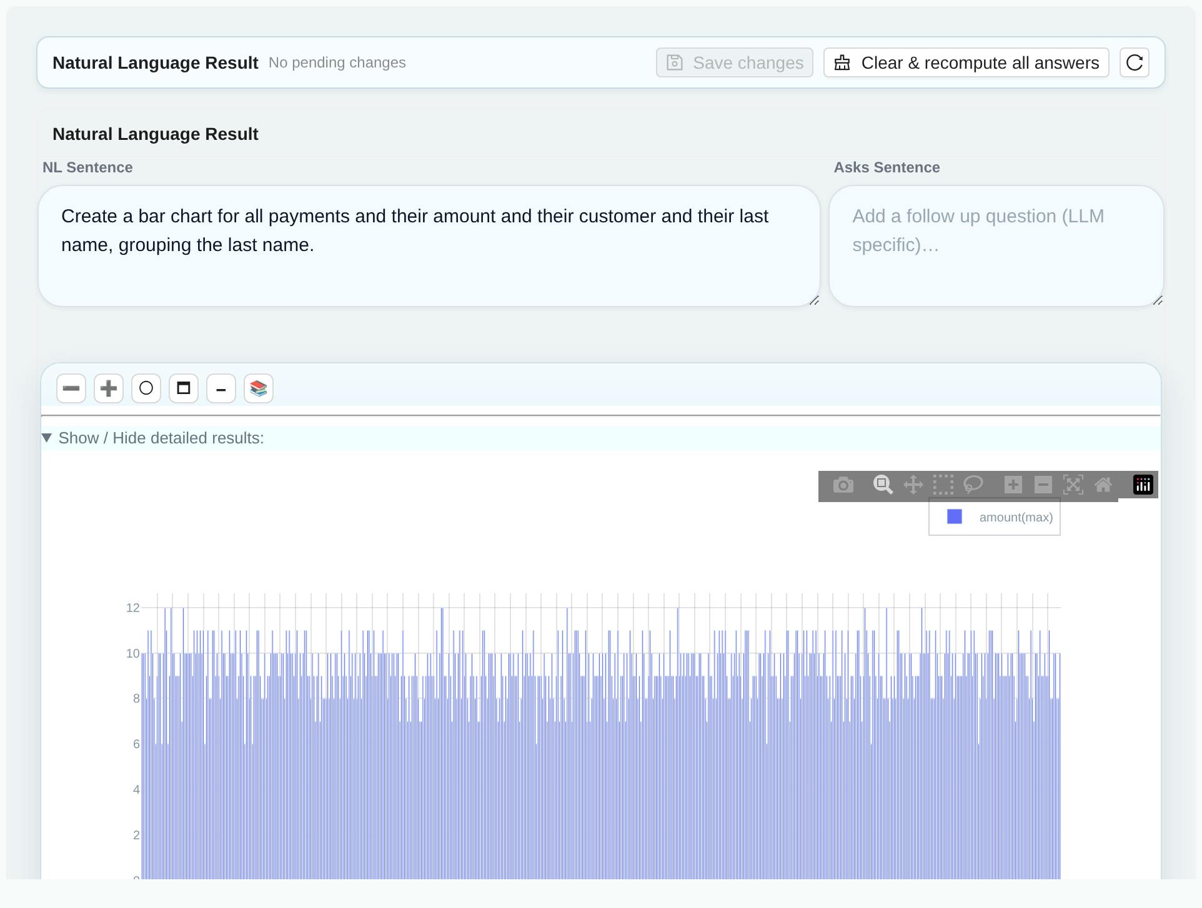Screen dimensions: 1202x908
Task: Click the plus toolbar button
Action: click(x=109, y=388)
